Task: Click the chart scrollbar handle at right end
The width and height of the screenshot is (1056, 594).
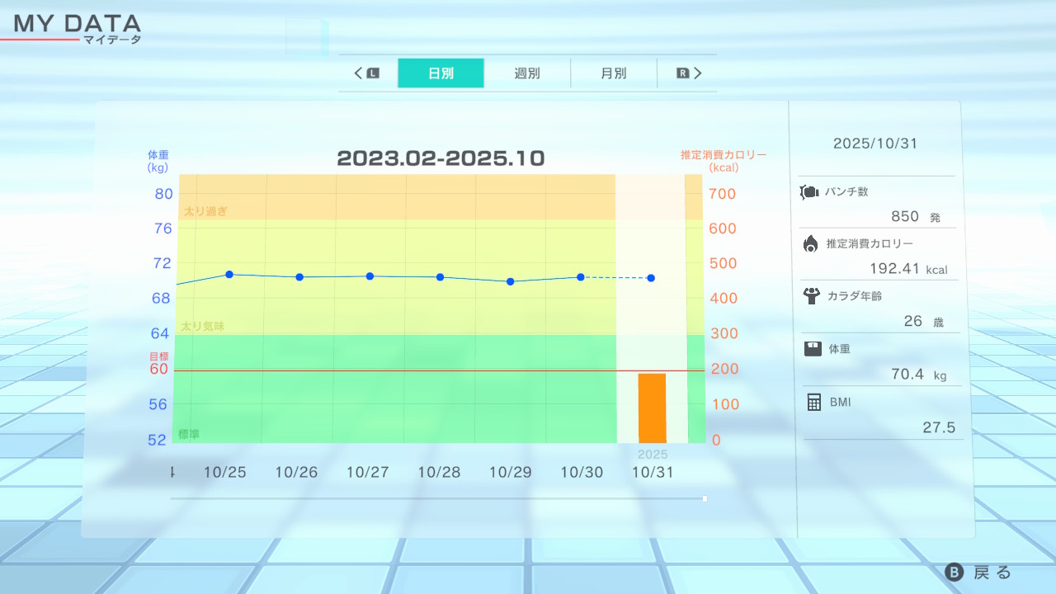Action: coord(705,498)
